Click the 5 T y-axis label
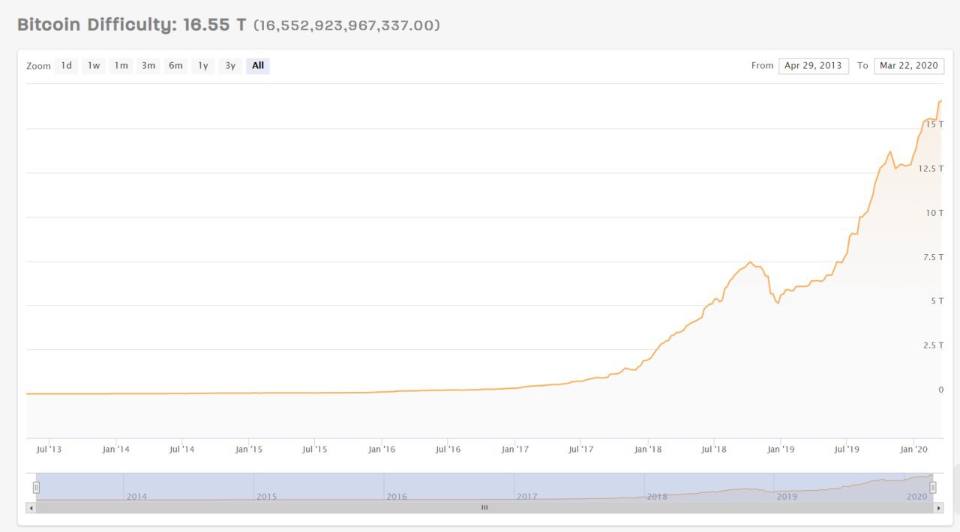Viewport: 960px width, 532px height. click(x=937, y=301)
